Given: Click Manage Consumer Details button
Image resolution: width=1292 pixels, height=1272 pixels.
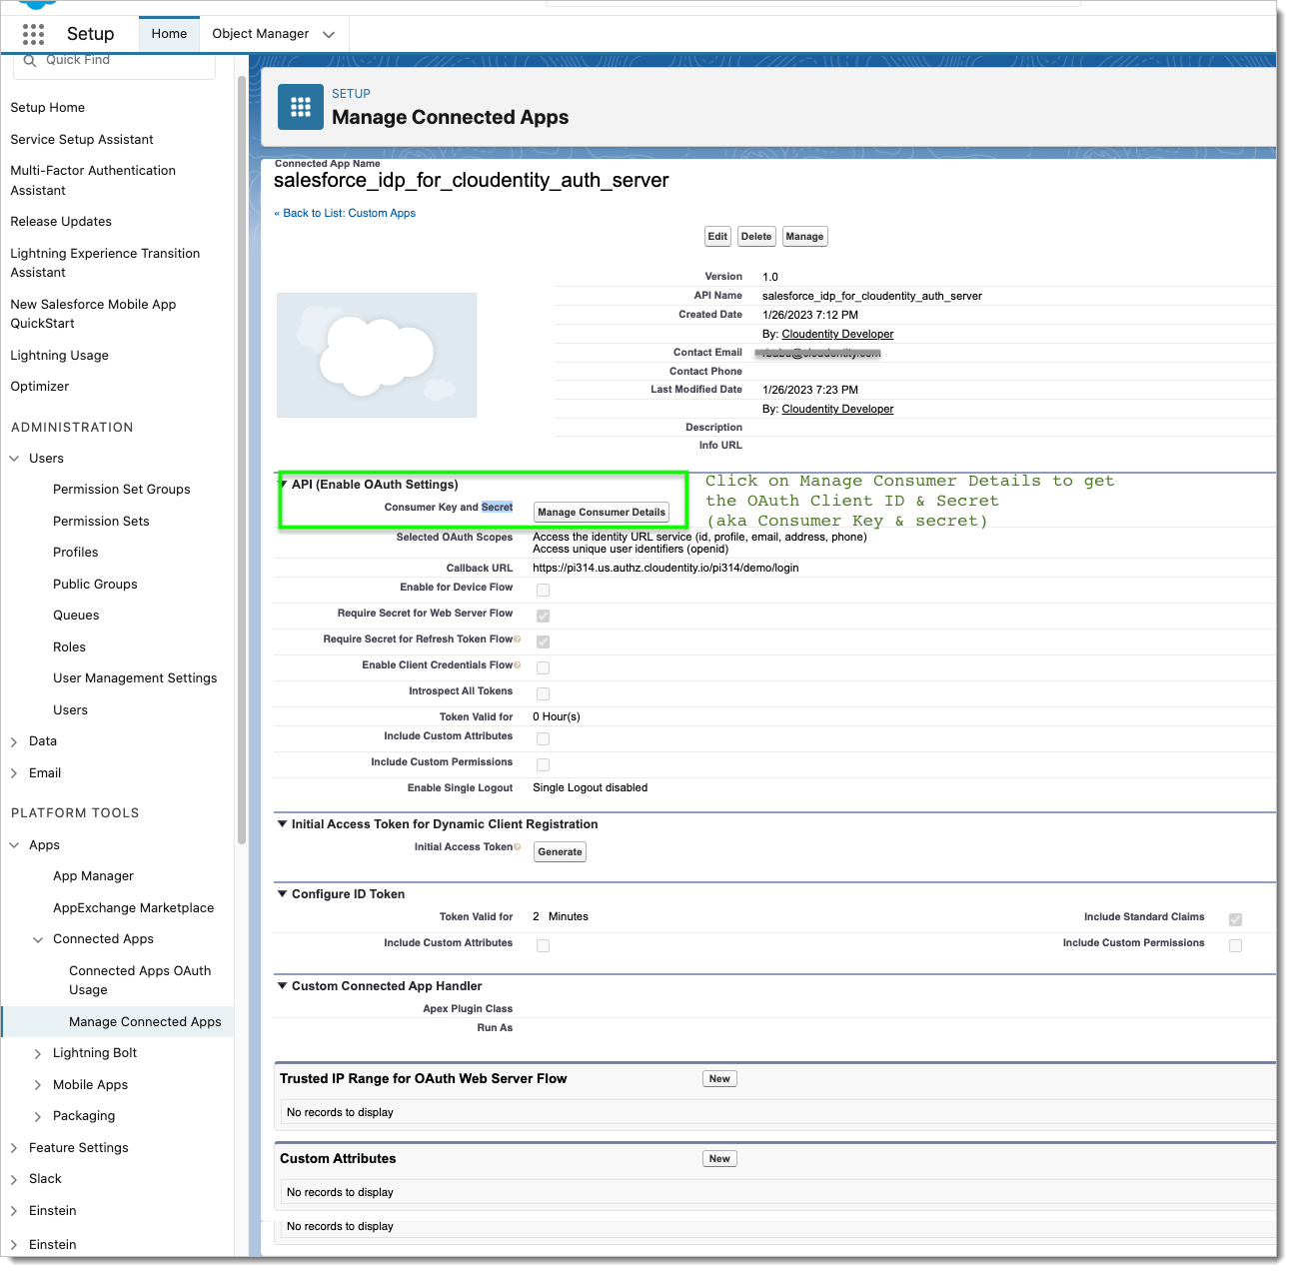Looking at the screenshot, I should point(602,513).
